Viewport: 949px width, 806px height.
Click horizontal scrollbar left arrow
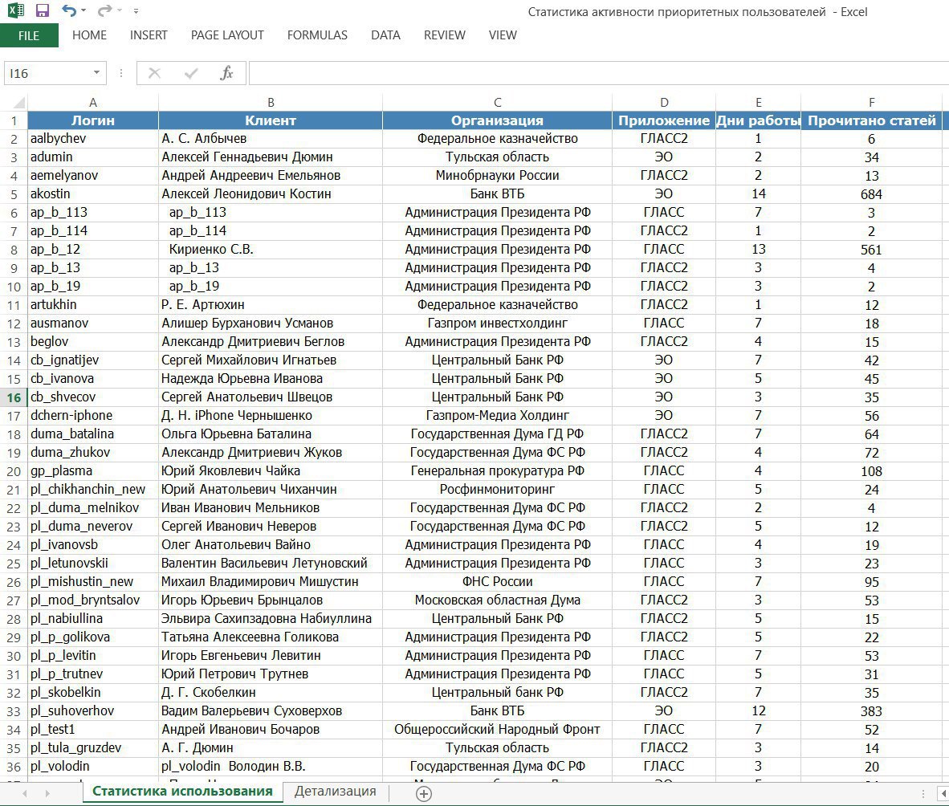943,793
